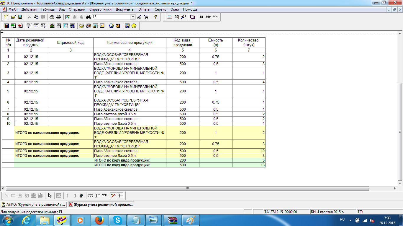Open the Windows Start button
This screenshot has height=226, width=403.
coord(8,220)
